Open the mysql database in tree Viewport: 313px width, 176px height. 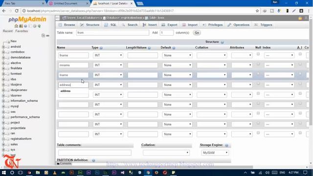tap(14, 107)
